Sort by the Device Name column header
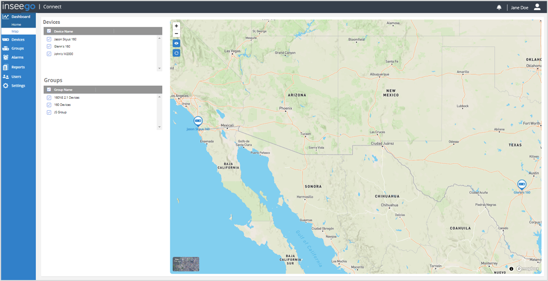The height and width of the screenshot is (281, 548). tap(64, 32)
